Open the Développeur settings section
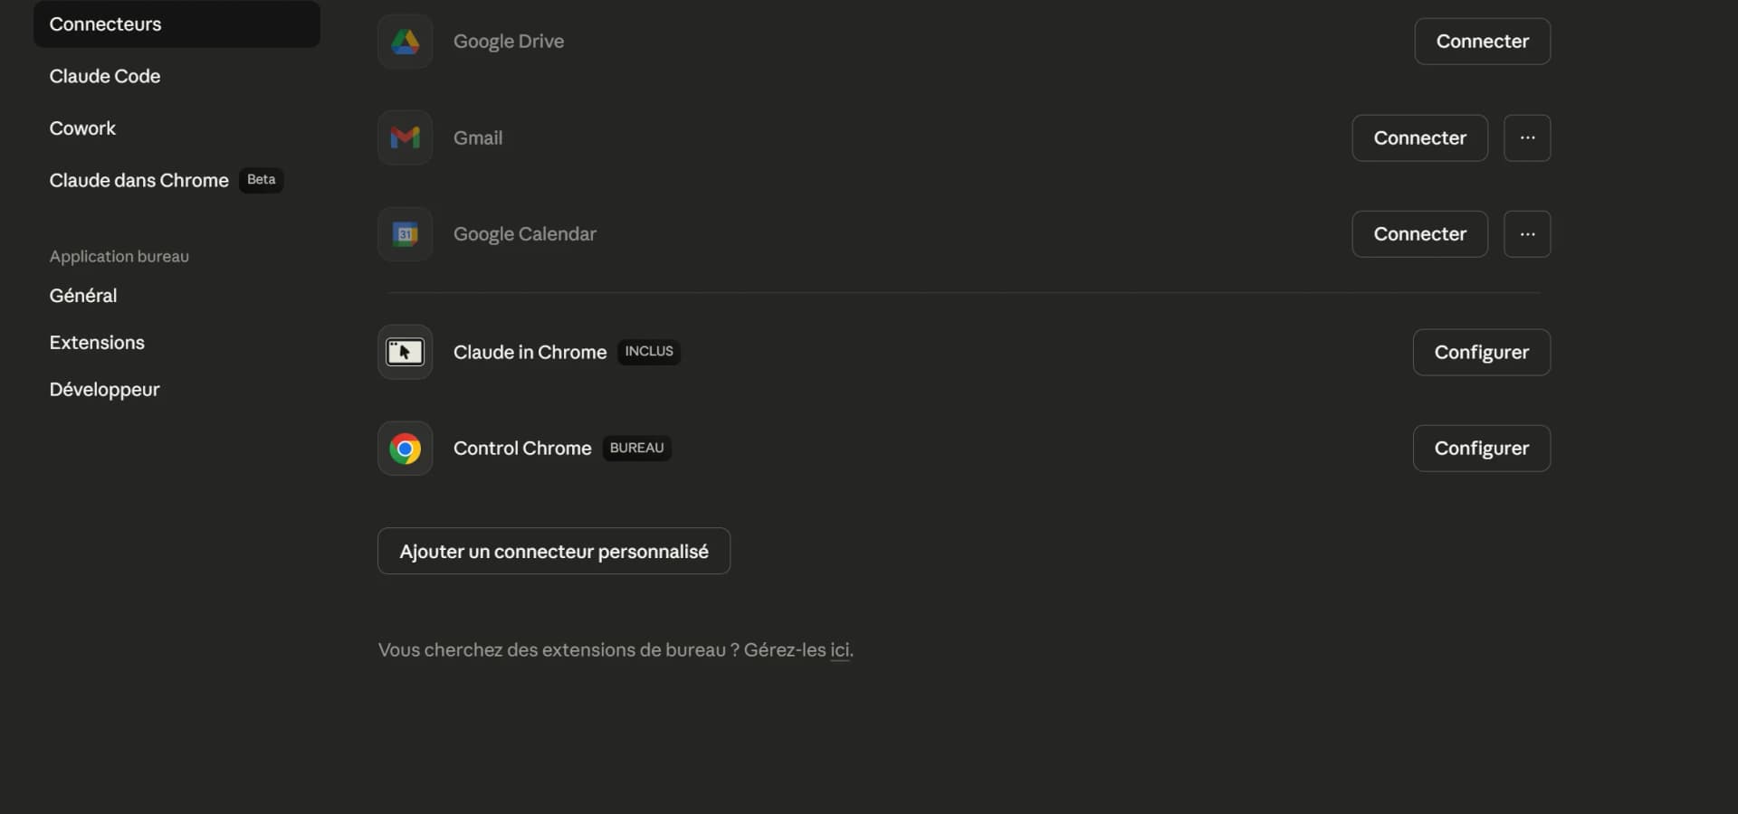The width and height of the screenshot is (1738, 814). tap(103, 389)
